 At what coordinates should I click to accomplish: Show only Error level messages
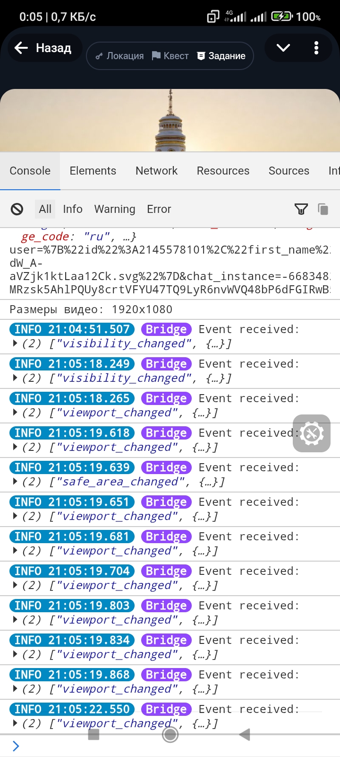point(159,209)
